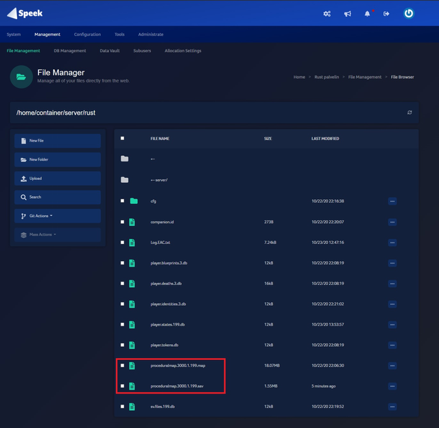Click the power button icon
The height and width of the screenshot is (428, 439).
409,13
